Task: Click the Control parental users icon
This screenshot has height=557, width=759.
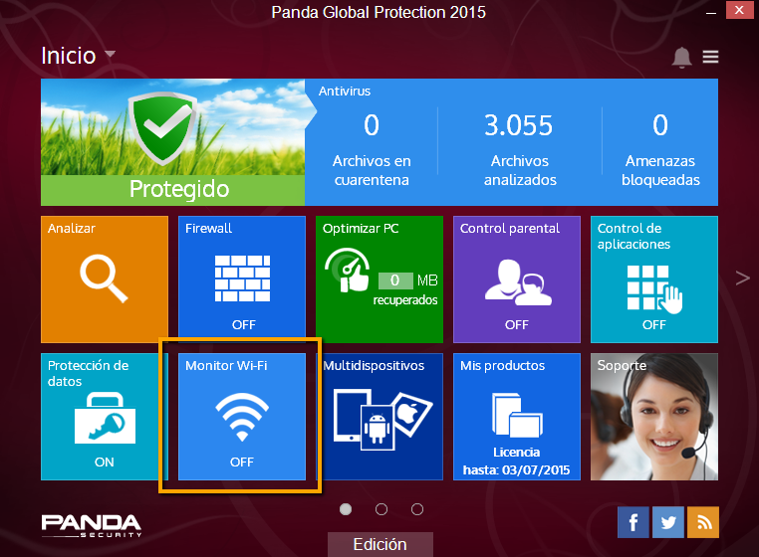Action: pyautogui.click(x=518, y=282)
